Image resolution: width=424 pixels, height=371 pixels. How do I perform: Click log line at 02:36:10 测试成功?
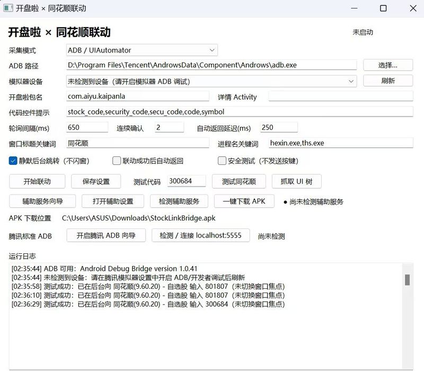point(148,295)
